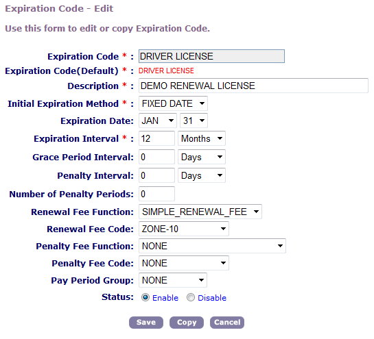This screenshot has height=339, width=374.
Task: Focus the Expiration Interval number field
Action: 156,138
